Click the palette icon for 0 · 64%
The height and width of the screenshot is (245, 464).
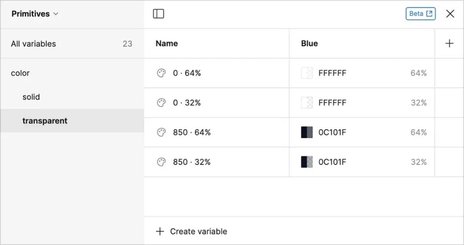tap(161, 73)
